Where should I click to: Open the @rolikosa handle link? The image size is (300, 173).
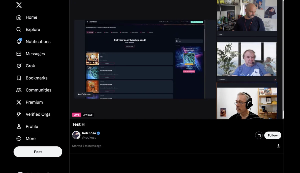tap(89, 138)
